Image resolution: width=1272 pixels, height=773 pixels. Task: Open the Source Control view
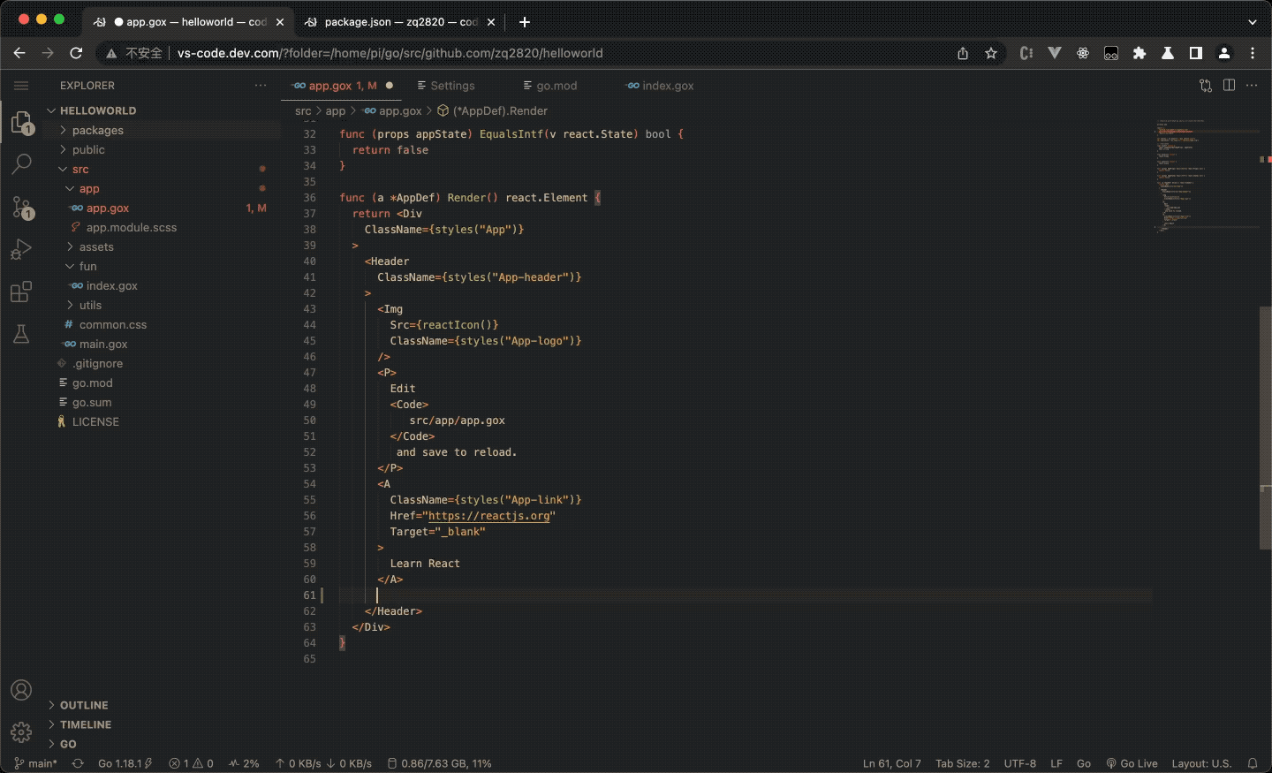pyautogui.click(x=22, y=208)
